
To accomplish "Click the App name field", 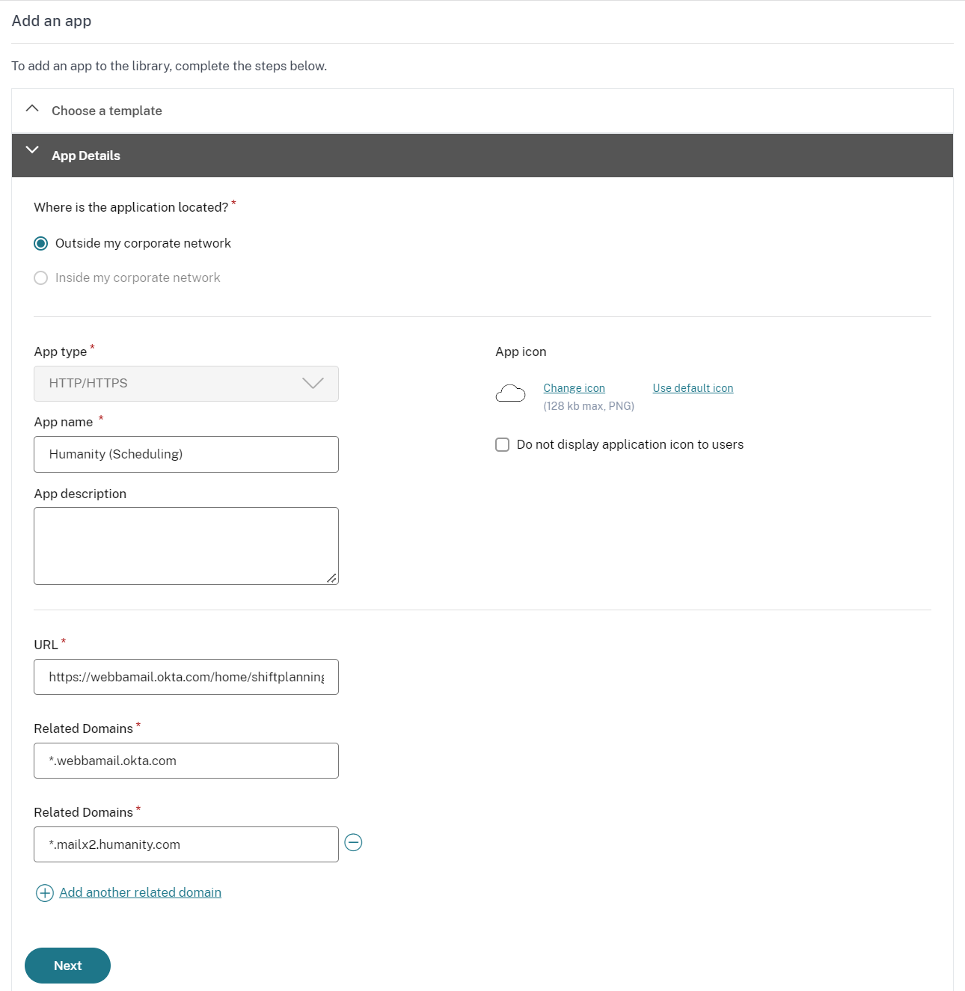I will pos(186,455).
